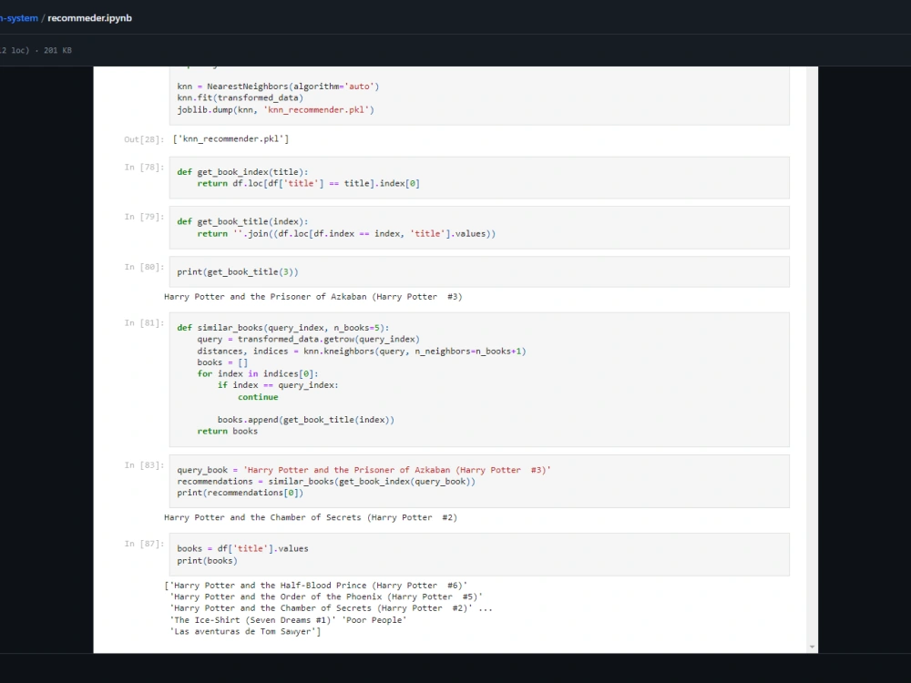Click the 'books.append(get_book_title(index))' line
Screen dimensions: 911x683
pos(305,420)
